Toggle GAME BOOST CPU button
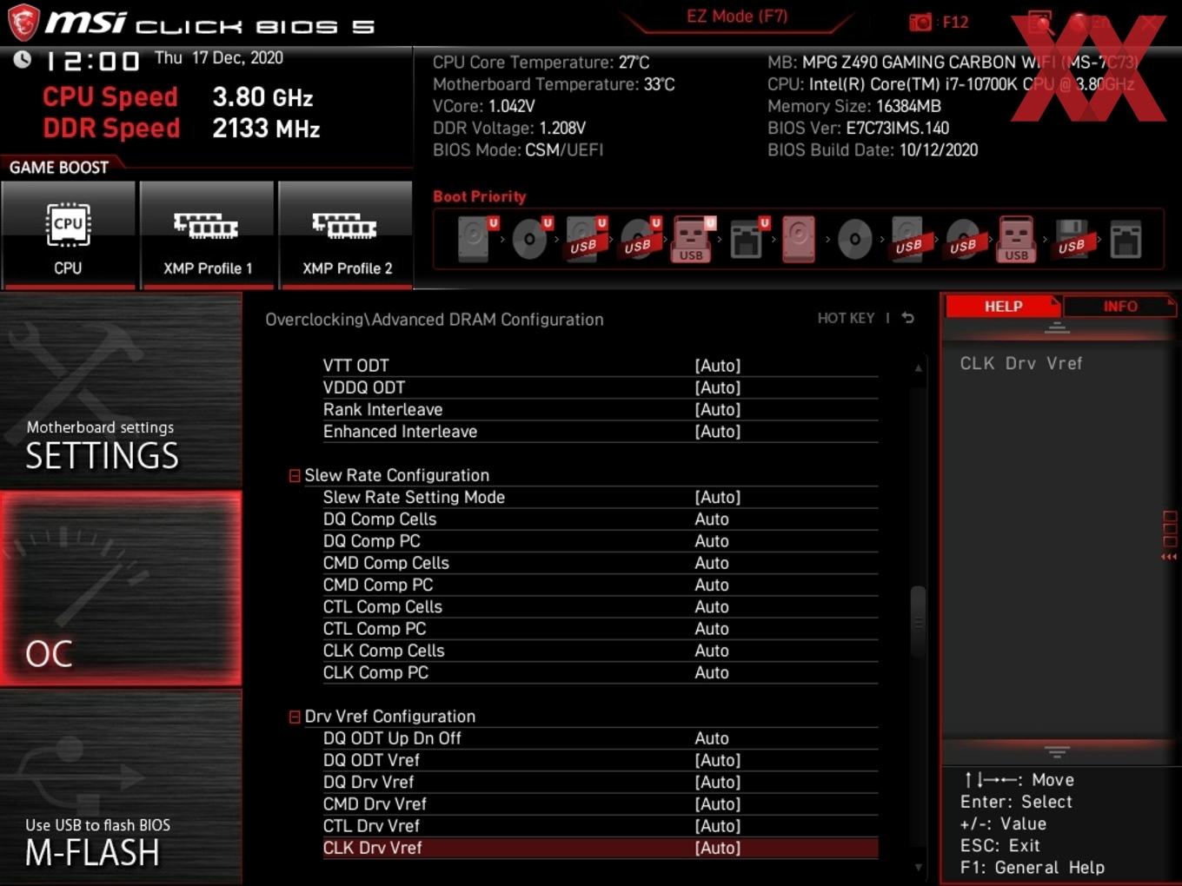1182x886 pixels. (x=68, y=235)
